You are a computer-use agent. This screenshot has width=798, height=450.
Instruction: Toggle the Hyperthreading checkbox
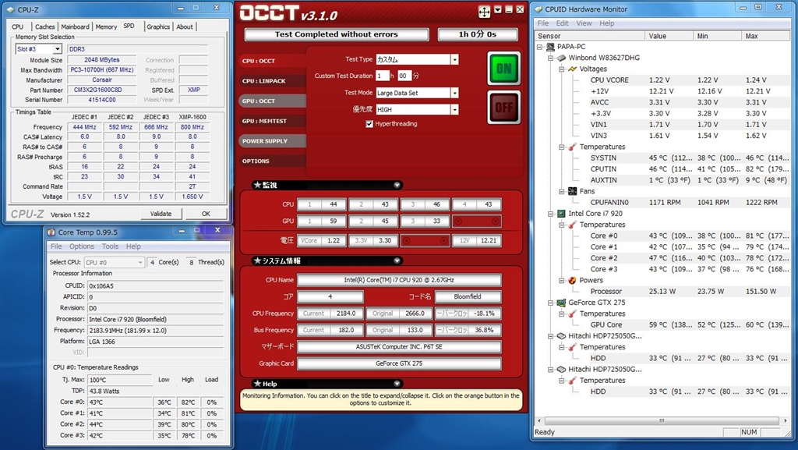[369, 124]
